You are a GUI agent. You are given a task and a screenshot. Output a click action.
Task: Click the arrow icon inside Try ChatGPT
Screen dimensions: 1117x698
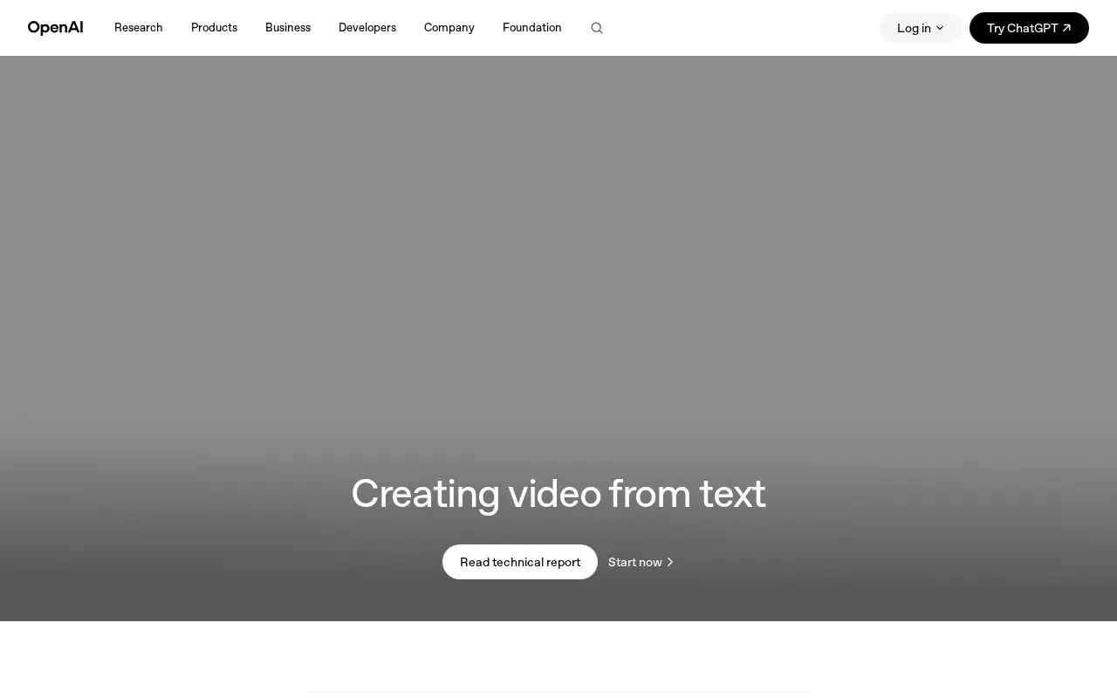pos(1066,28)
